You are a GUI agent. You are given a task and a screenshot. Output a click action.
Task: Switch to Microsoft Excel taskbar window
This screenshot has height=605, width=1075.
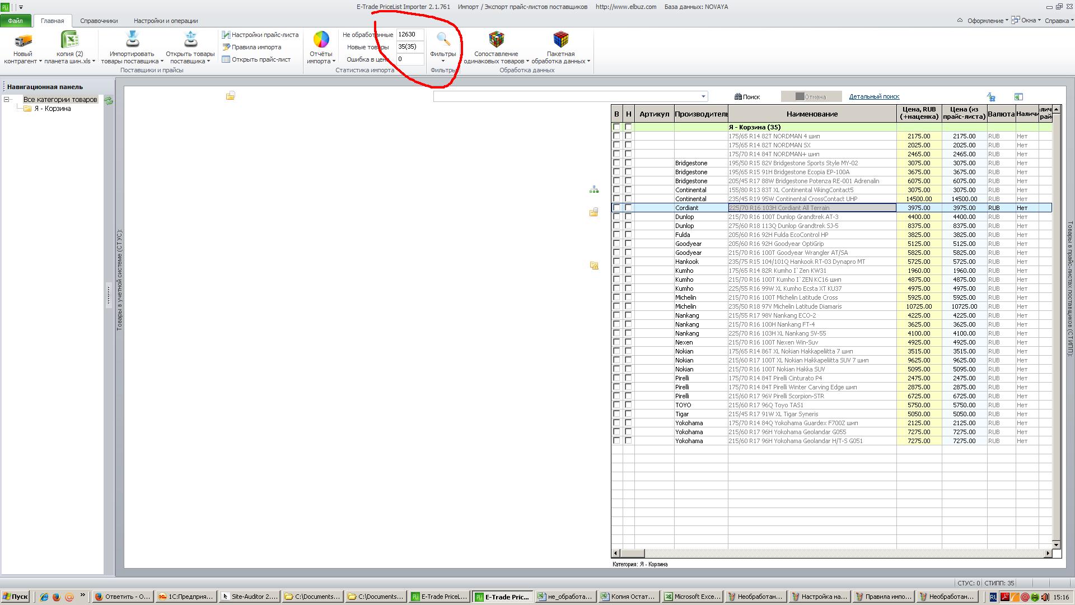(x=691, y=597)
